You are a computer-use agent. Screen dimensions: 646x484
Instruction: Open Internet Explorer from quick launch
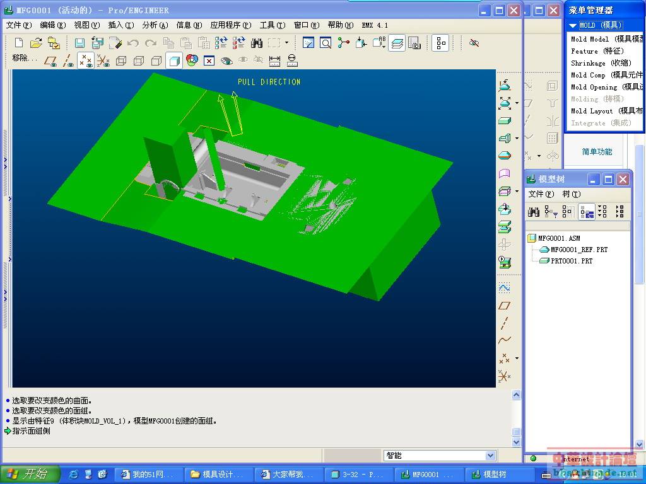74,474
